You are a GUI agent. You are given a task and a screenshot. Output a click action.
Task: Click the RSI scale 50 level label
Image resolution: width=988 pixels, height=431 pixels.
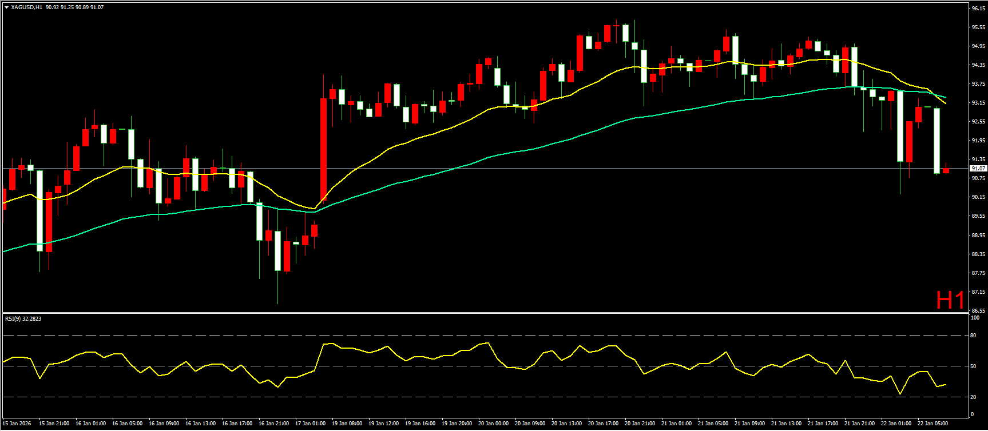point(973,366)
